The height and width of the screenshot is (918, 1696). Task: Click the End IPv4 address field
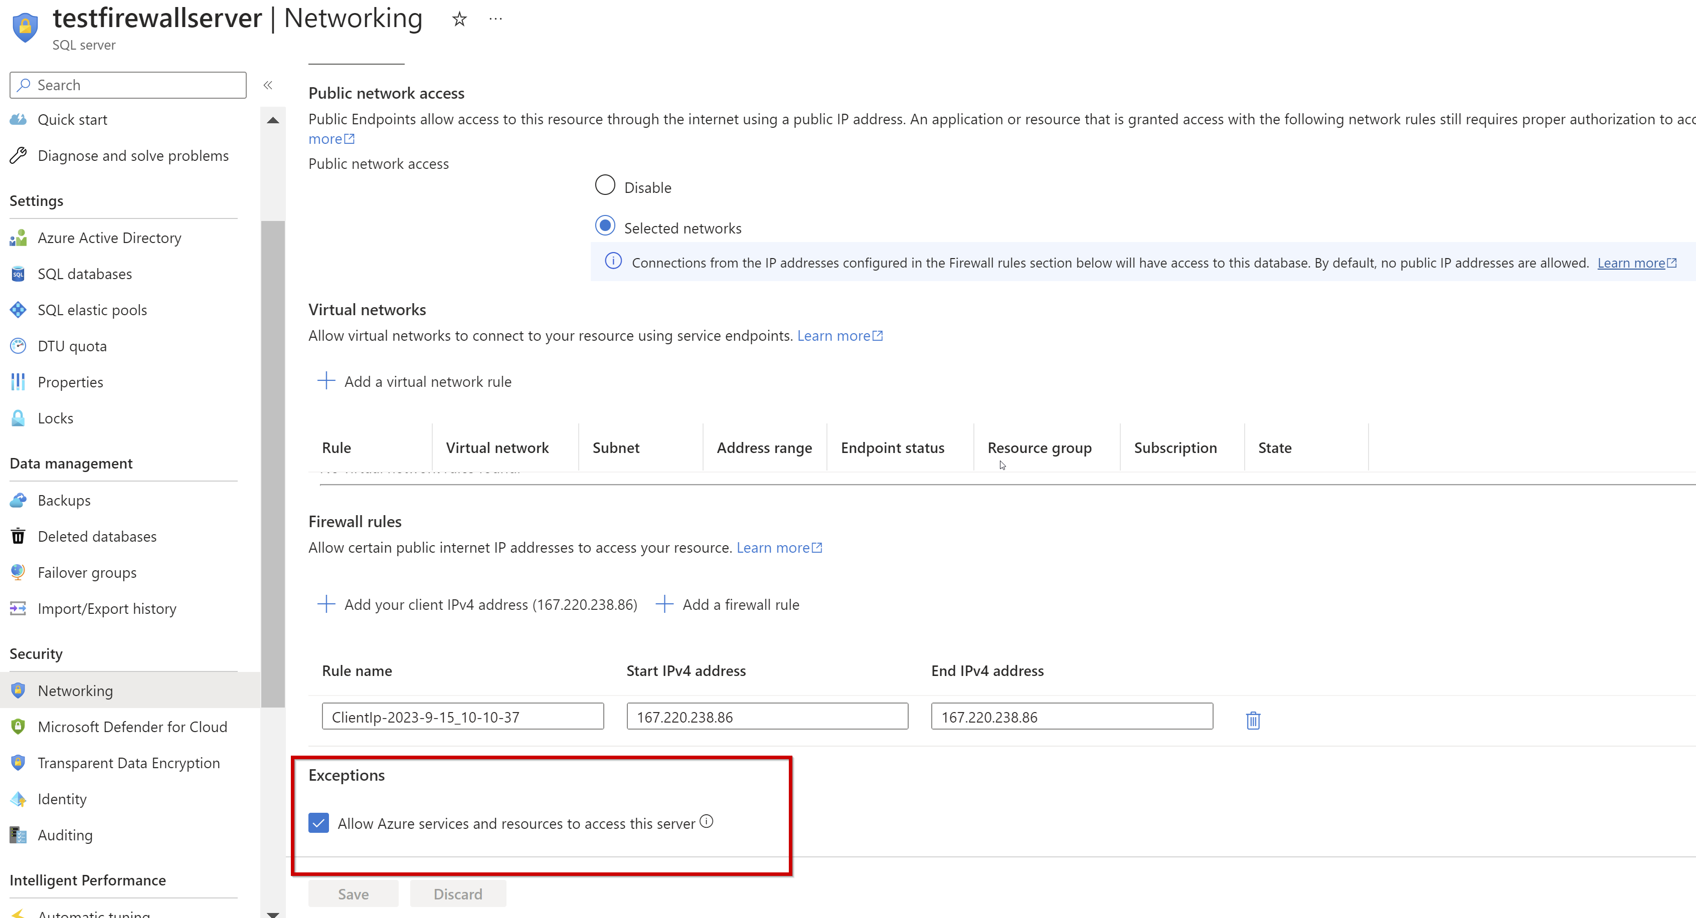[x=1071, y=716]
